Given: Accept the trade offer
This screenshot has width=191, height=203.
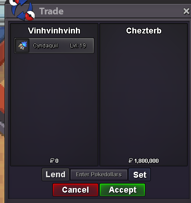Looking at the screenshot, I should (x=122, y=190).
